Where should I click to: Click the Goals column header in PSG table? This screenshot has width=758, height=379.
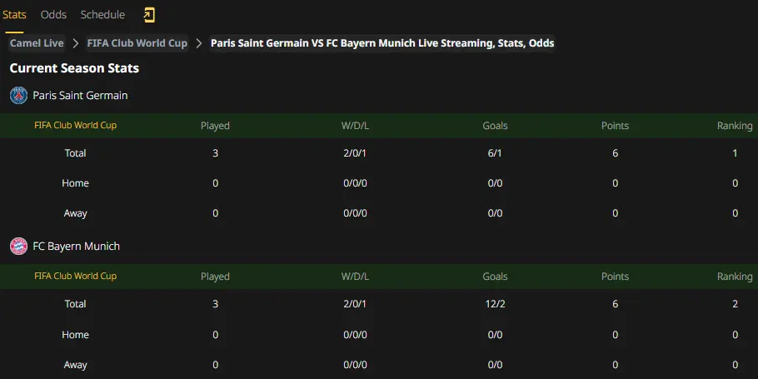(495, 126)
